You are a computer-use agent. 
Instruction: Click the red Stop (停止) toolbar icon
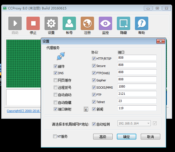(x=33, y=23)
